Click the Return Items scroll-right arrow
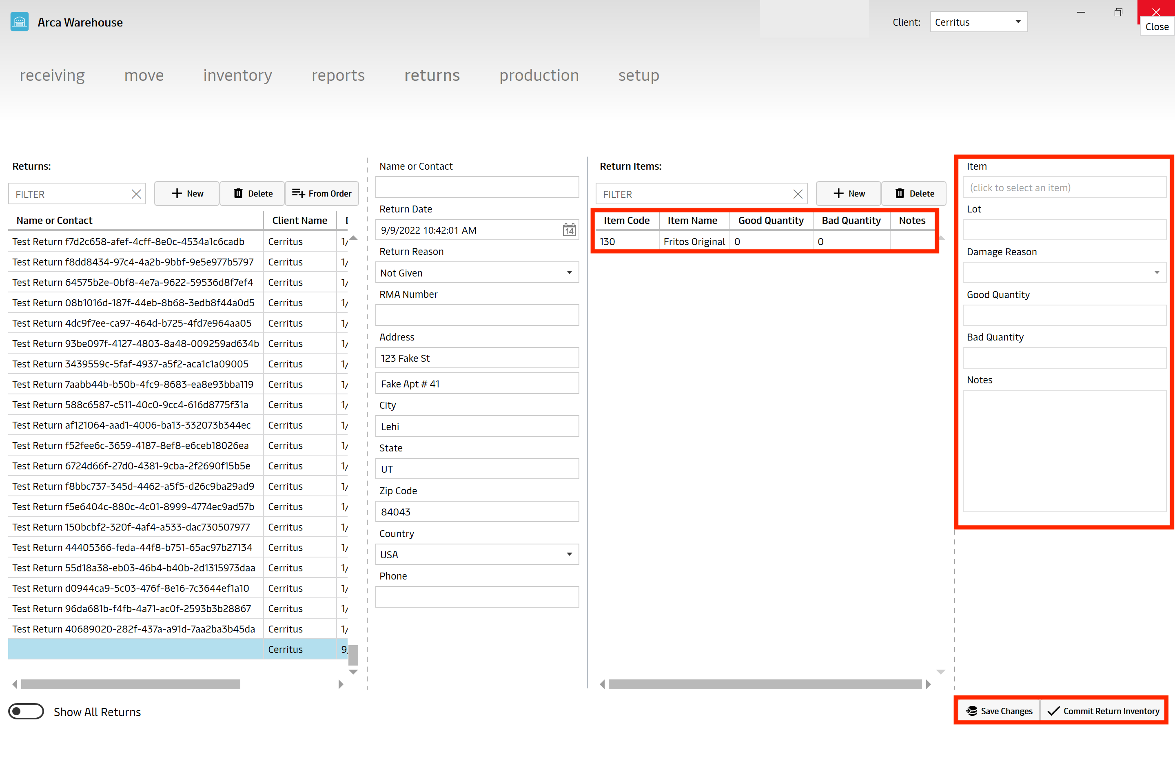 tap(928, 684)
